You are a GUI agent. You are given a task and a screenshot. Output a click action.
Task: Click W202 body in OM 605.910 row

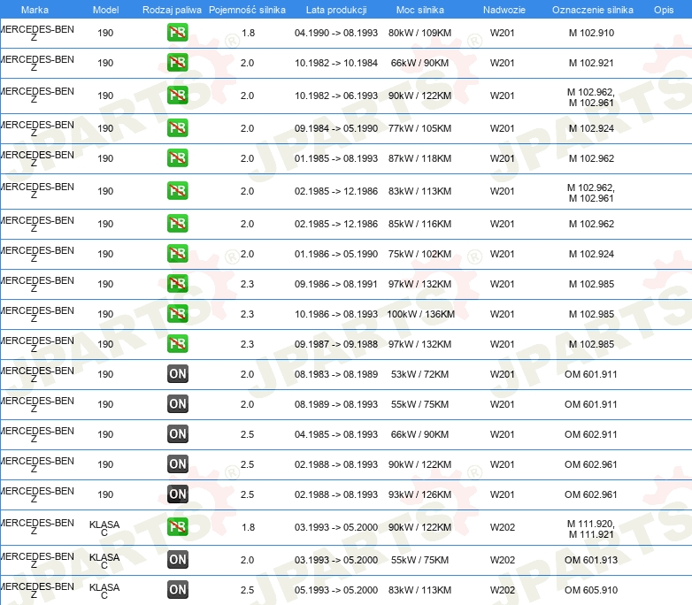pyautogui.click(x=503, y=590)
